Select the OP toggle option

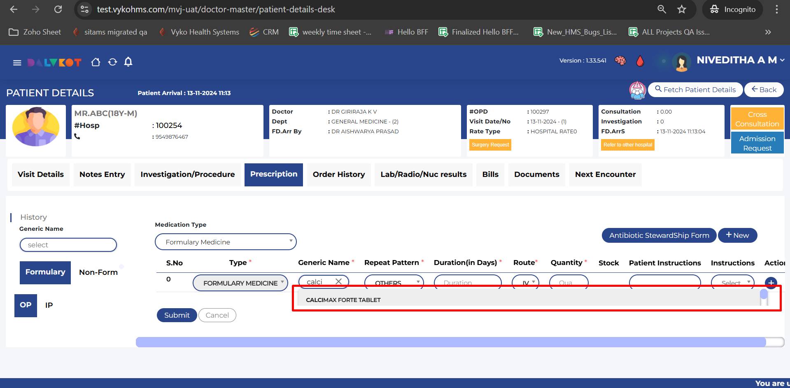(26, 305)
